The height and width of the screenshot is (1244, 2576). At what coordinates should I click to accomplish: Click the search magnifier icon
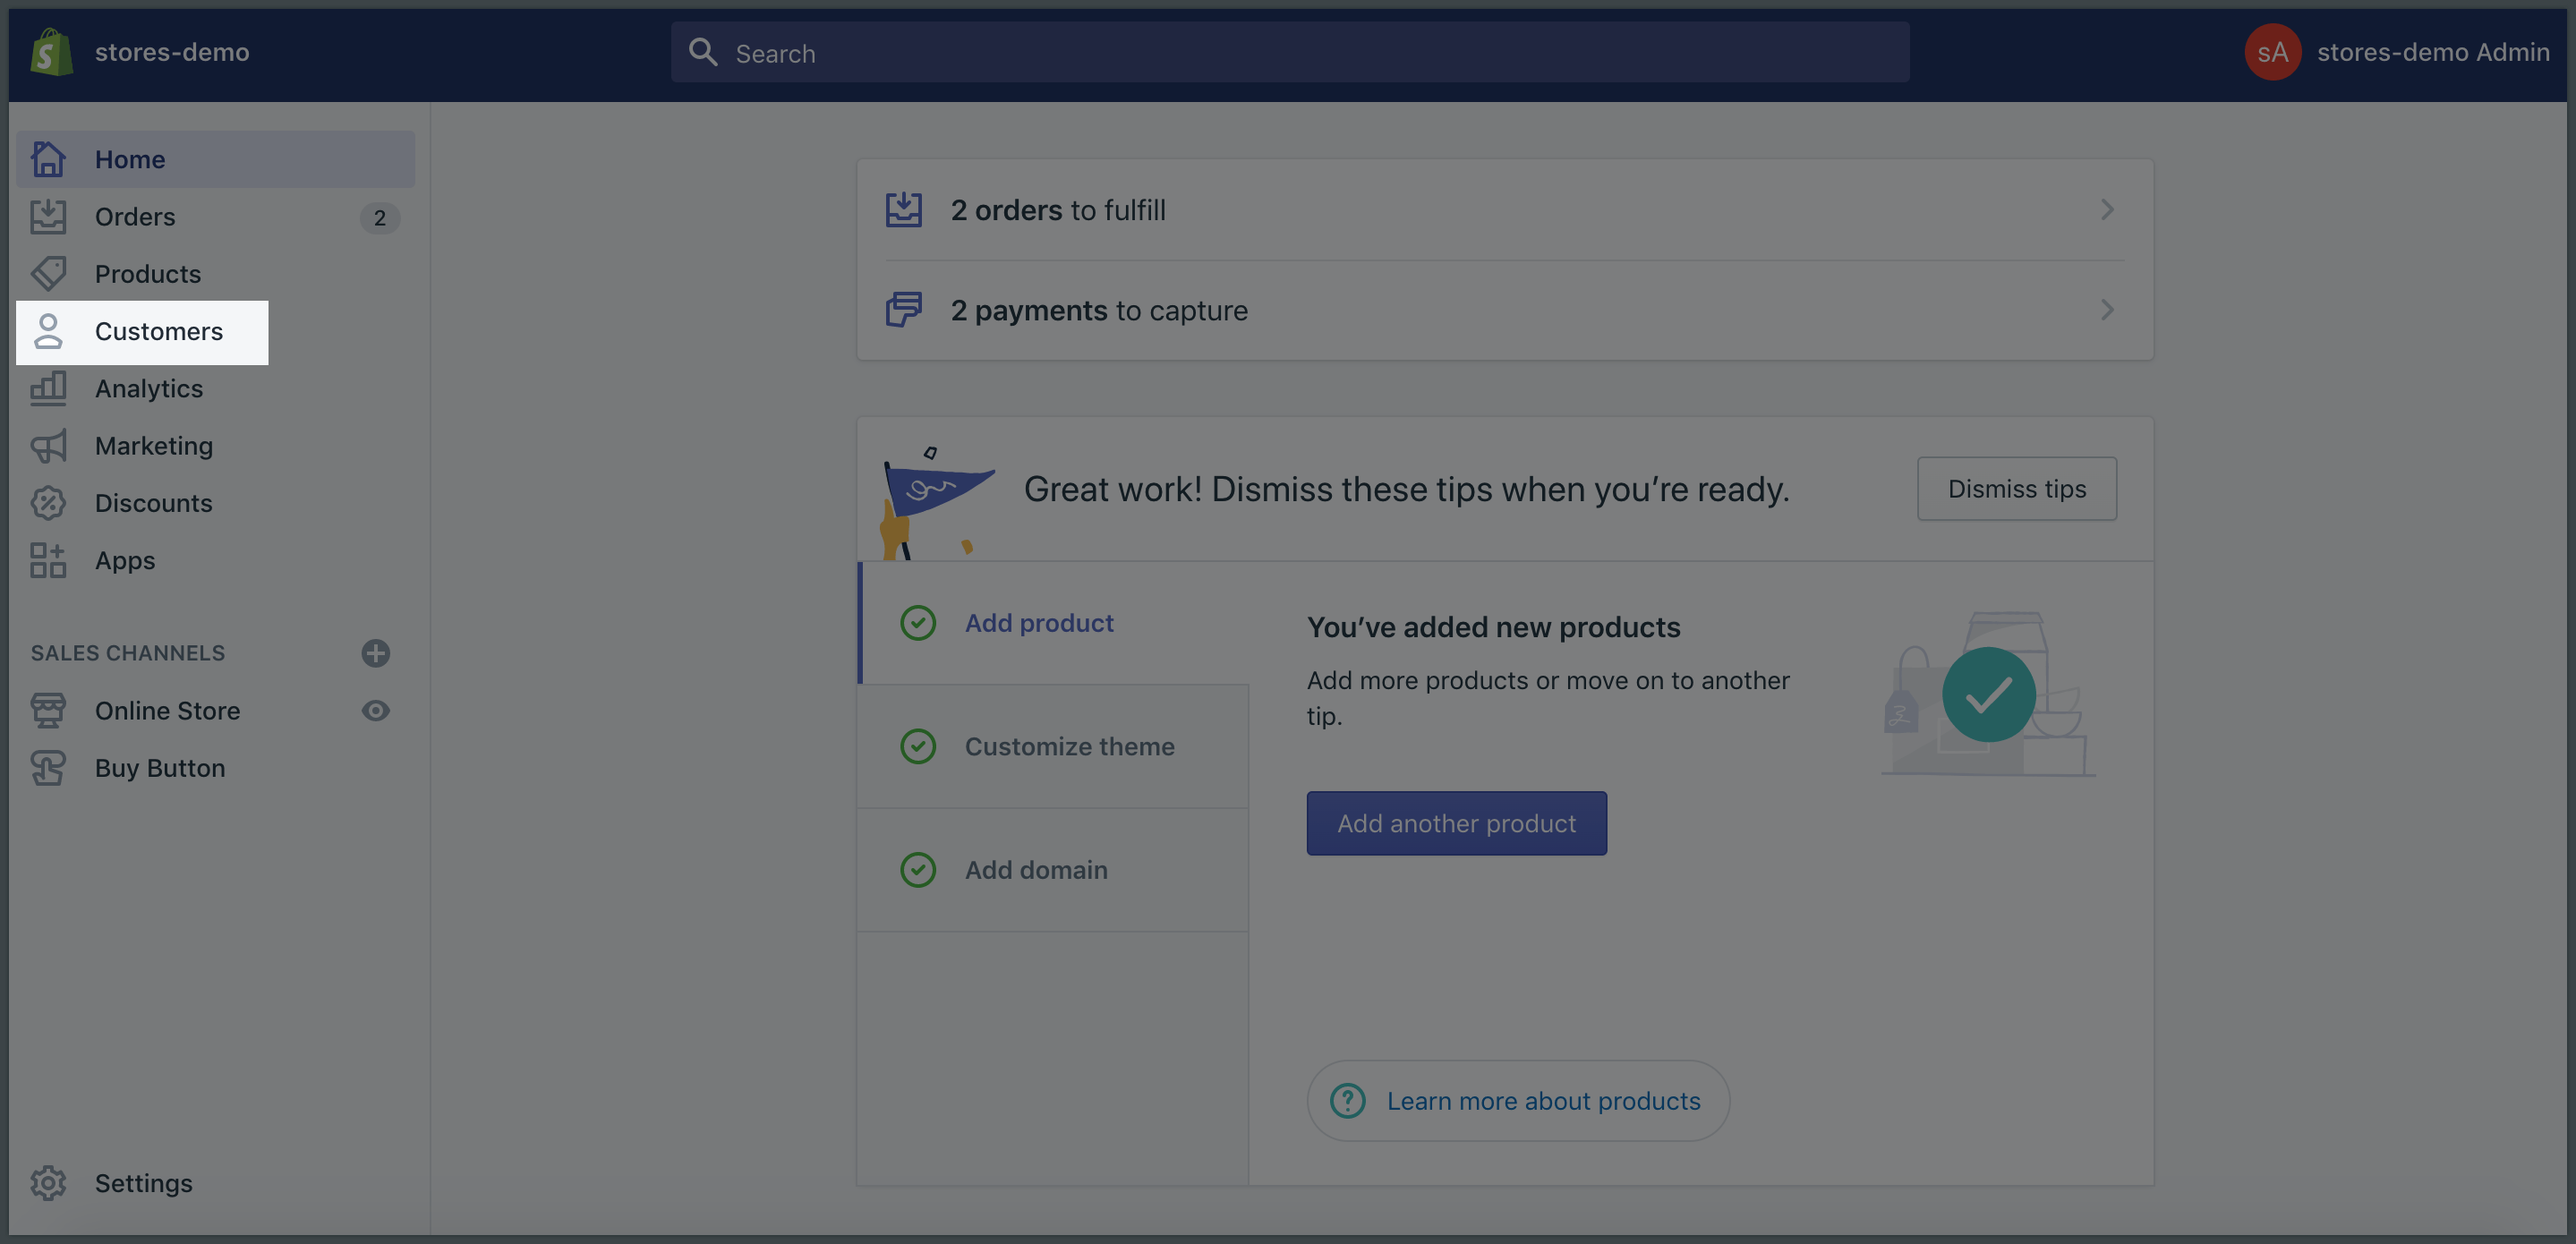(x=704, y=52)
